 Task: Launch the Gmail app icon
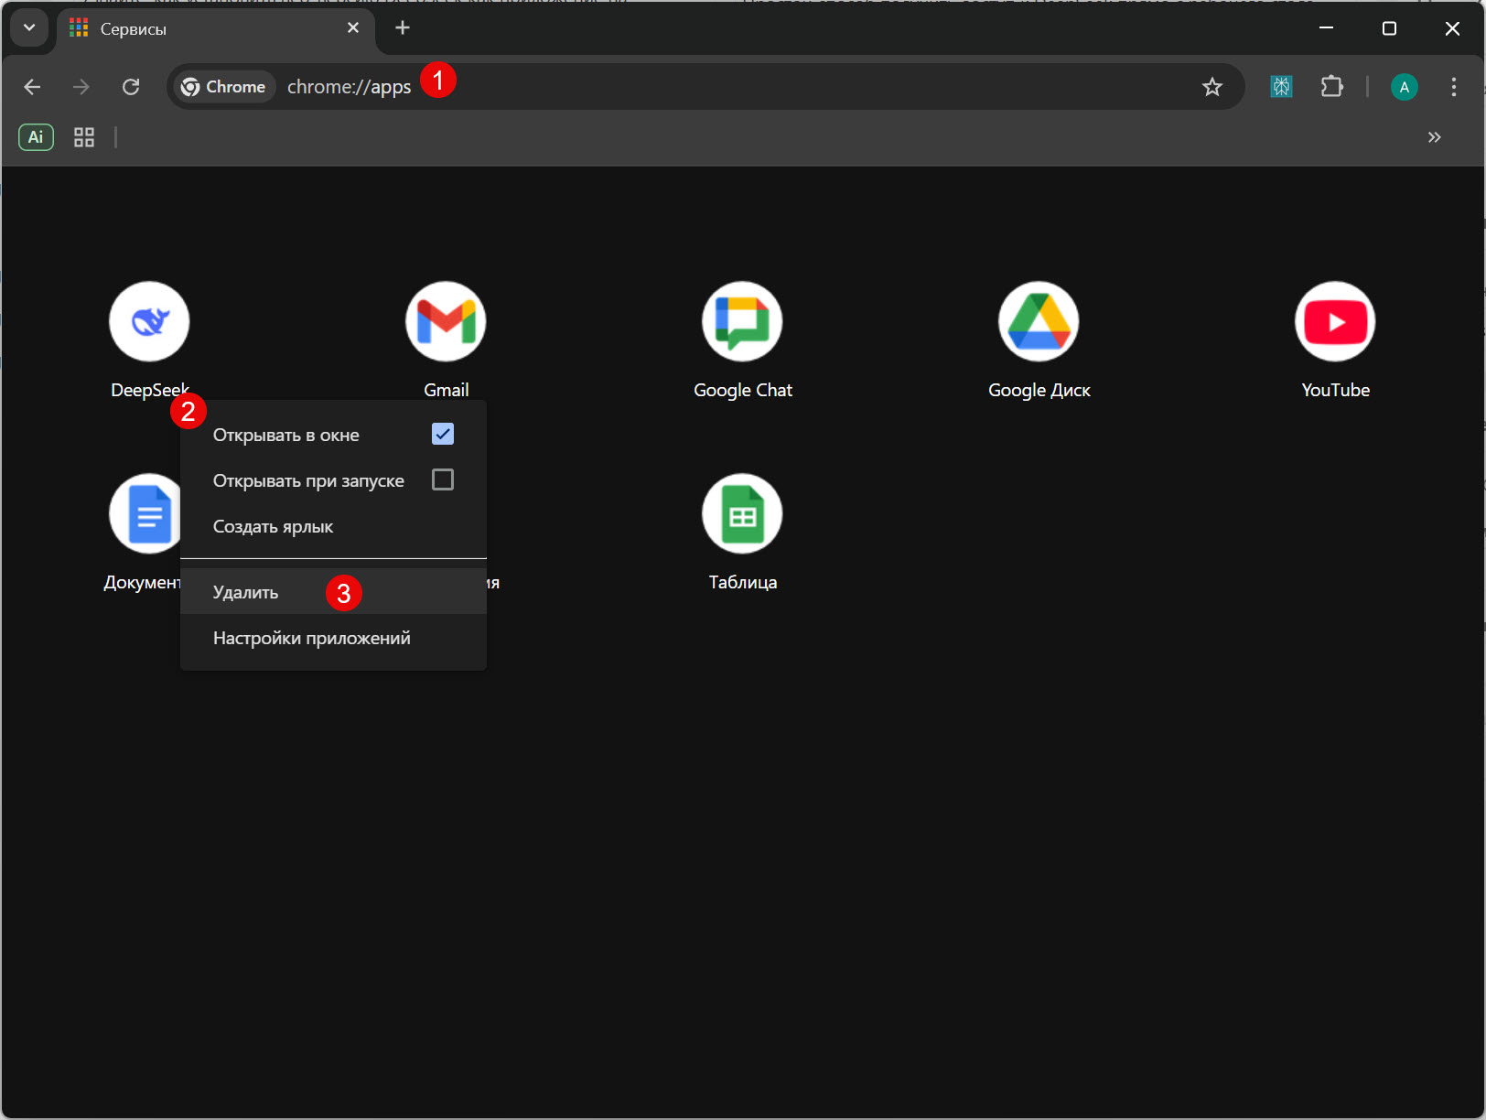(x=446, y=321)
